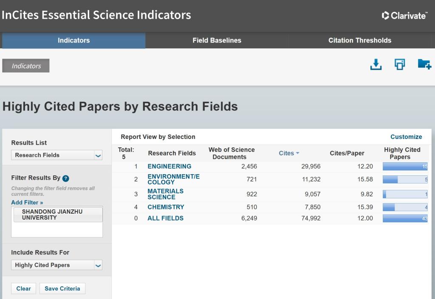The height and width of the screenshot is (299, 435).
Task: Switch to the Indicators tab
Action: coord(74,40)
